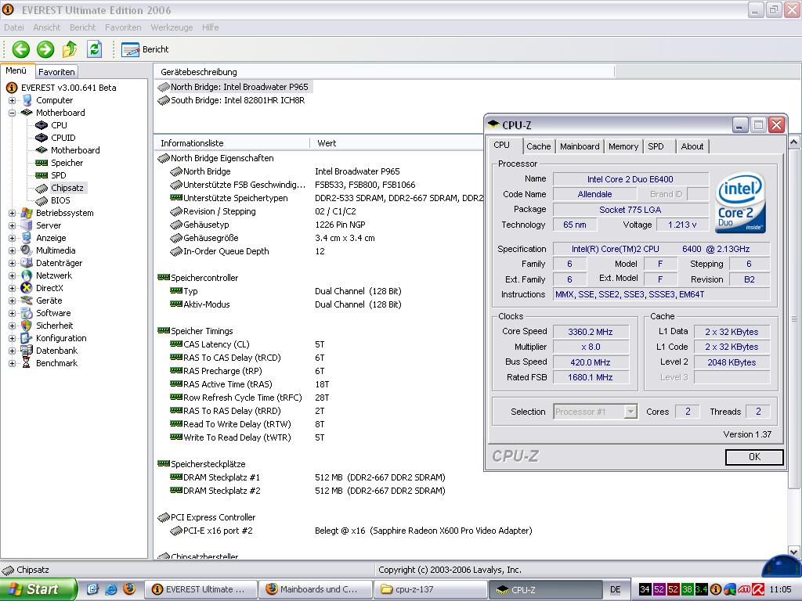The height and width of the screenshot is (601, 802).
Task: Click the Datenbank tree icon
Action: (x=27, y=351)
